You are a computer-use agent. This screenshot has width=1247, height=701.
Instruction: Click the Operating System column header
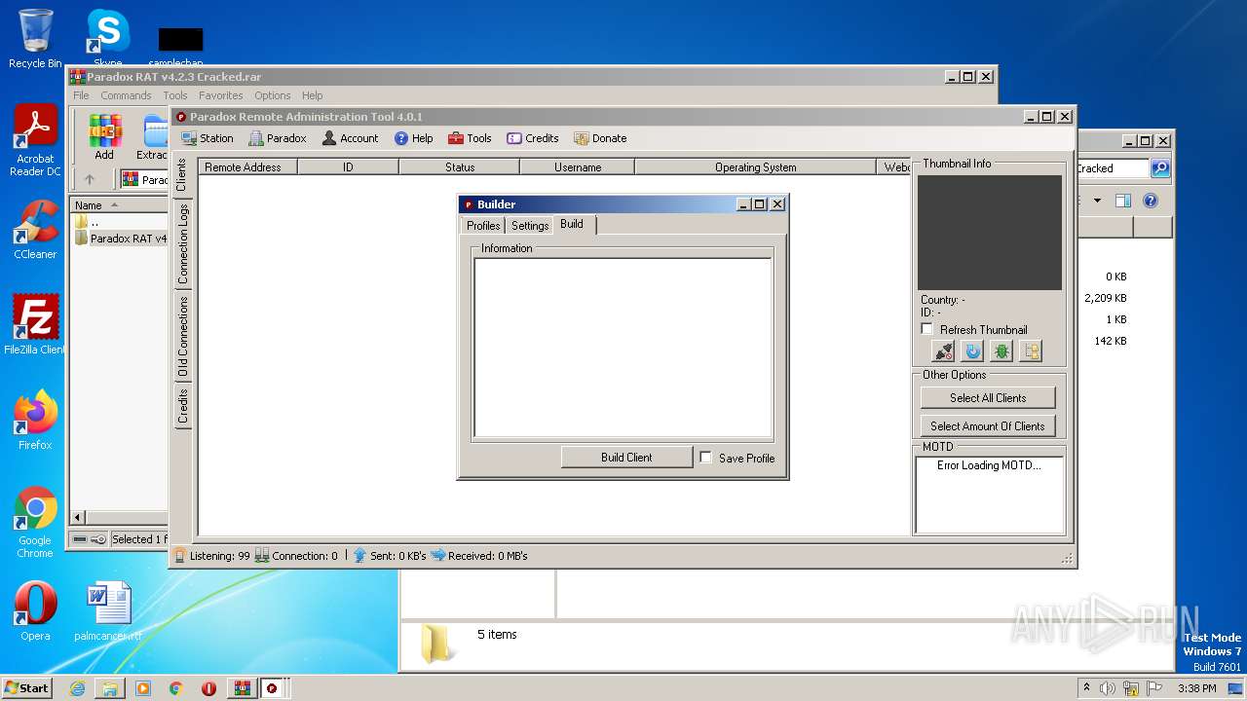tap(755, 166)
